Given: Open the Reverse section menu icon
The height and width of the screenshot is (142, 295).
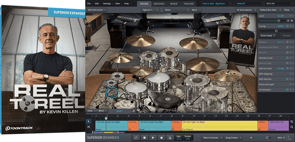Looking at the screenshot, I should pyautogui.click(x=290, y=42).
